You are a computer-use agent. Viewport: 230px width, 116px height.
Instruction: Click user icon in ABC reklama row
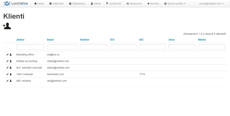tap(11, 81)
